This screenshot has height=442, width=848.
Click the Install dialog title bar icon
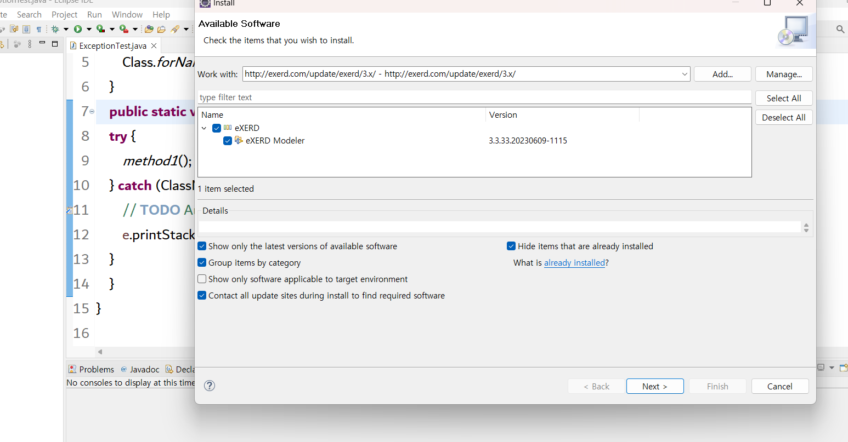click(205, 3)
